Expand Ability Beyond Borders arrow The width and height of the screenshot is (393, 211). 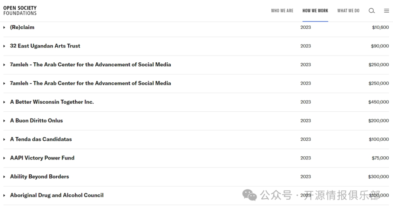pos(4,177)
